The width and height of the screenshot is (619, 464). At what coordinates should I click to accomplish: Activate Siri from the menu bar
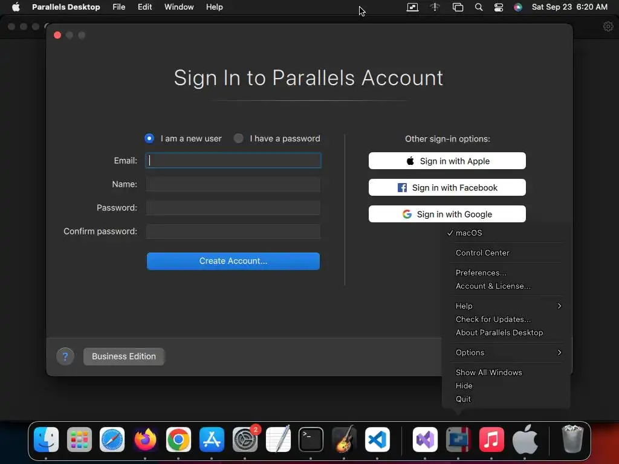click(x=518, y=7)
